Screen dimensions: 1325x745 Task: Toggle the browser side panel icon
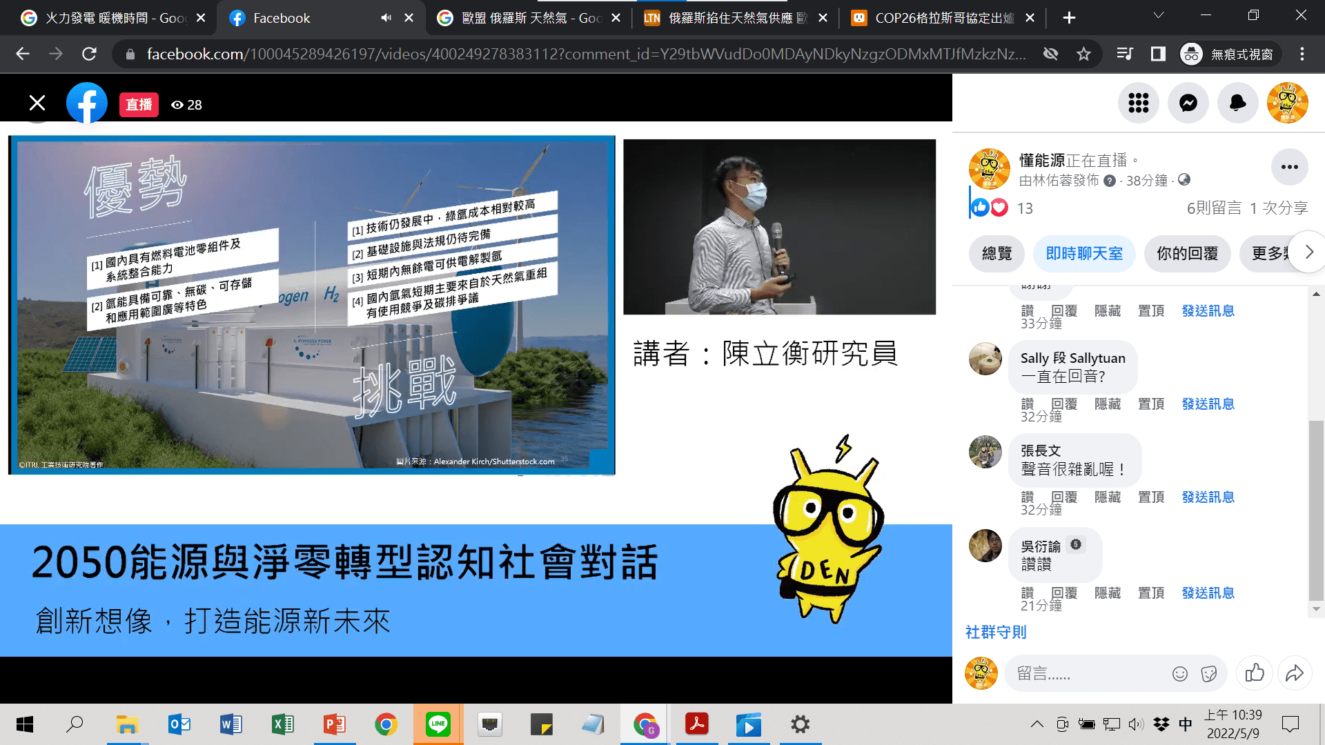[x=1158, y=54]
